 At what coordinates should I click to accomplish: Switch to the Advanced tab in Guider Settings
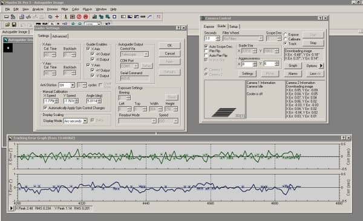(x=60, y=36)
